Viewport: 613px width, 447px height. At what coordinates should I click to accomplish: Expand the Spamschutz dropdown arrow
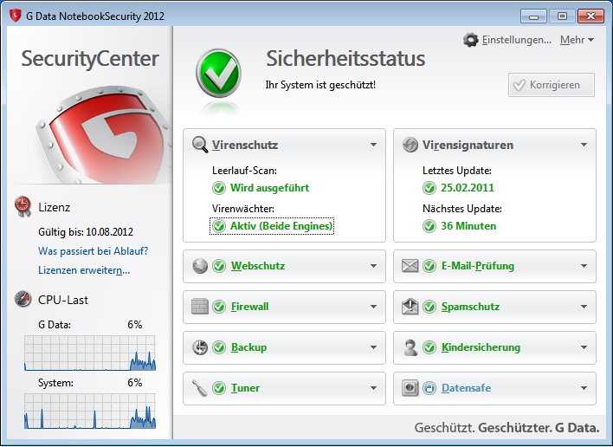(x=584, y=307)
